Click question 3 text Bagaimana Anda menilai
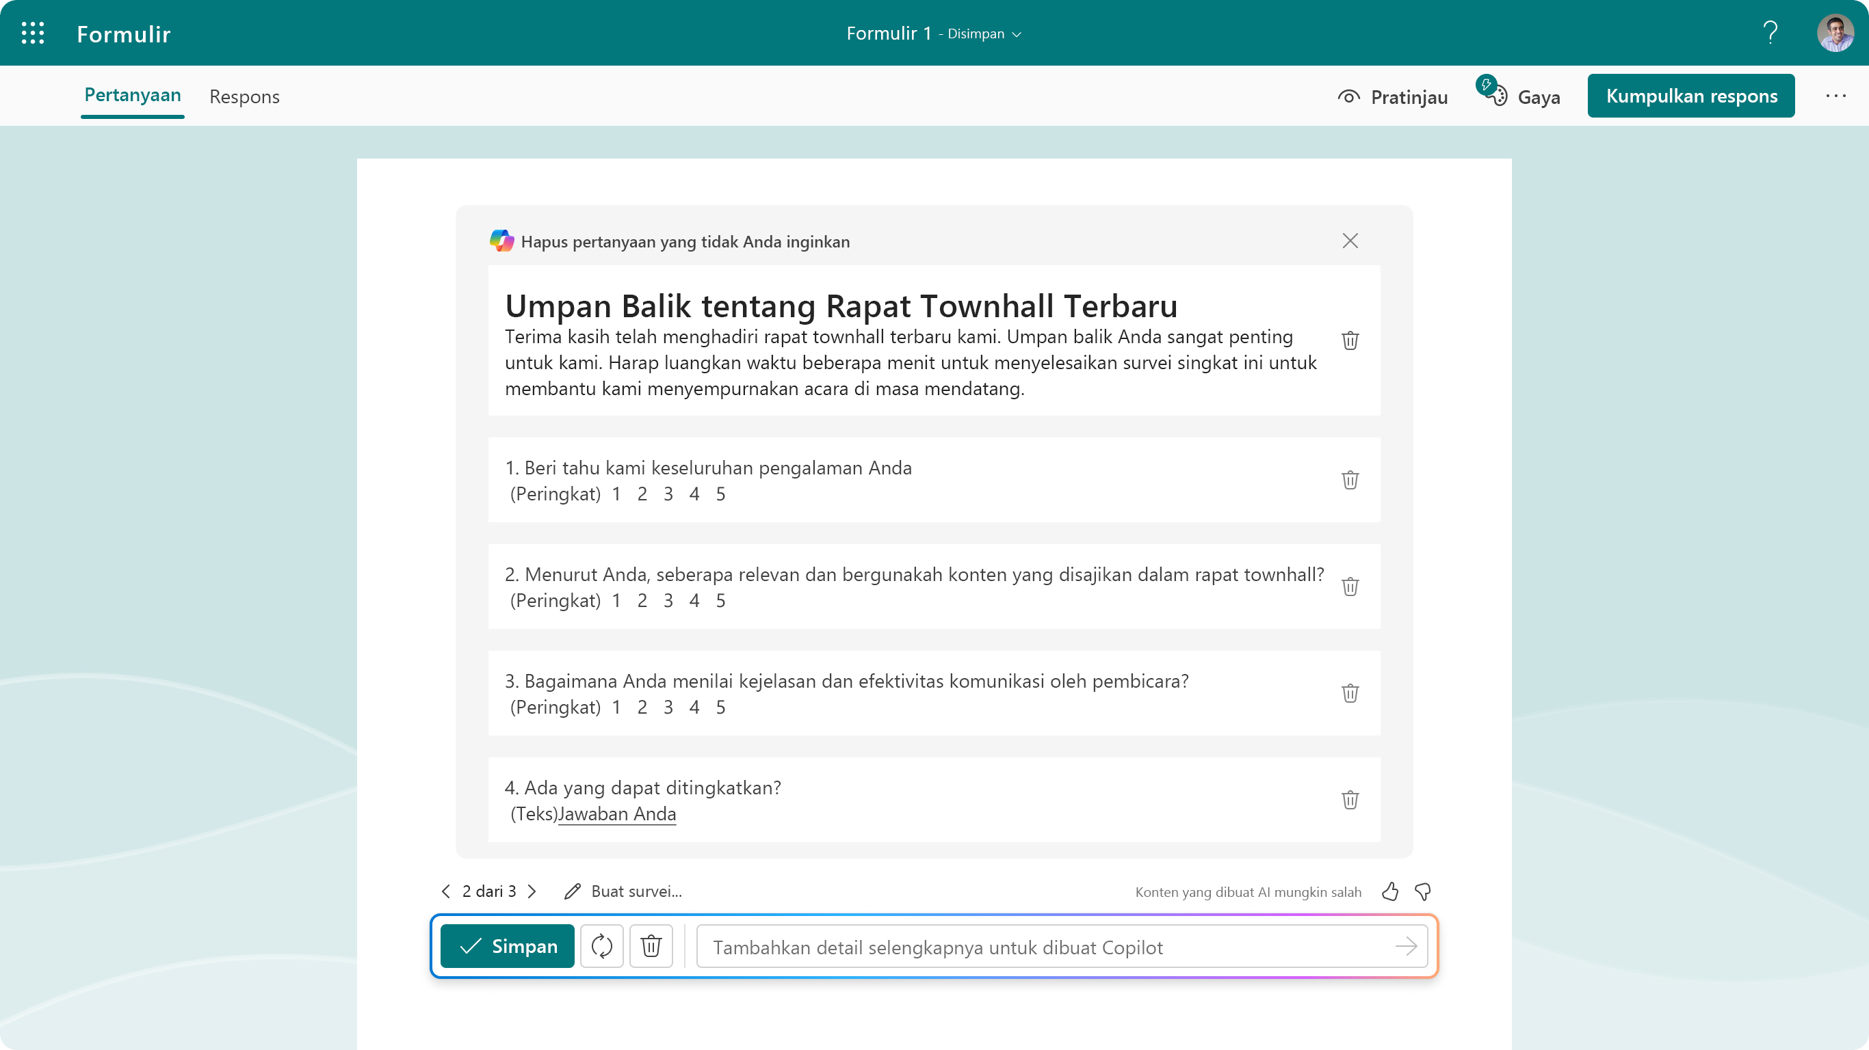 [846, 681]
